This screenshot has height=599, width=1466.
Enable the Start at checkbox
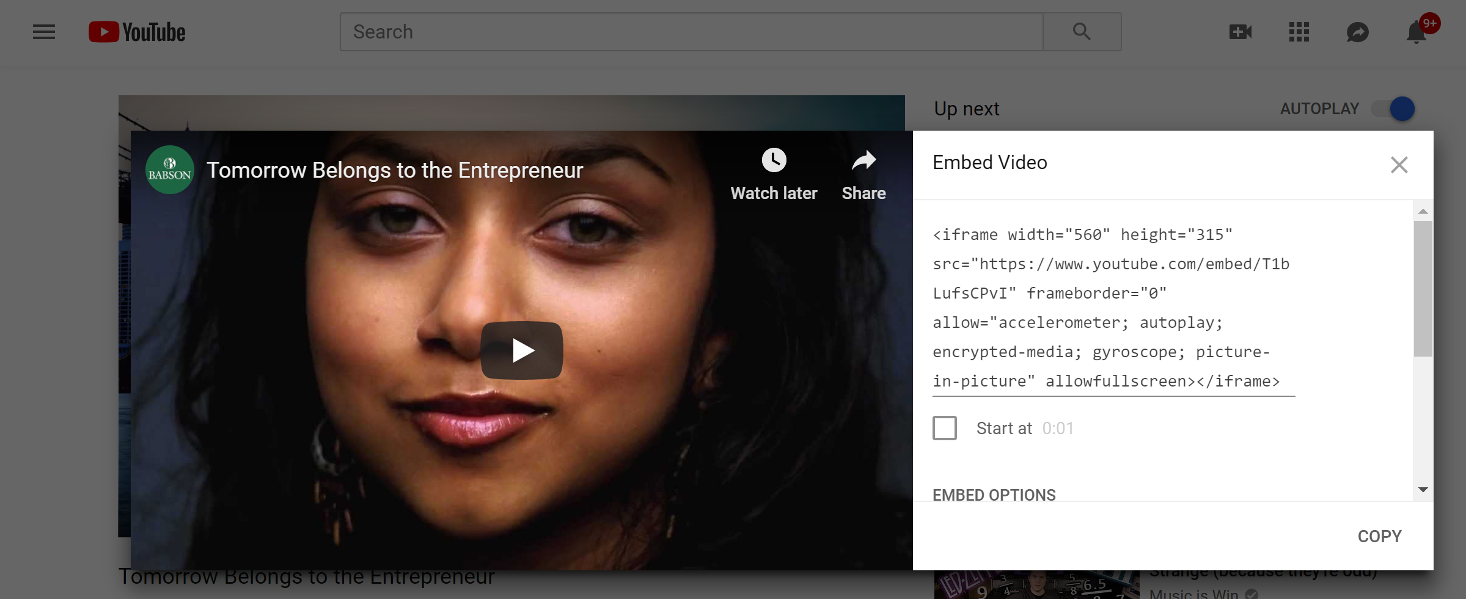click(945, 428)
